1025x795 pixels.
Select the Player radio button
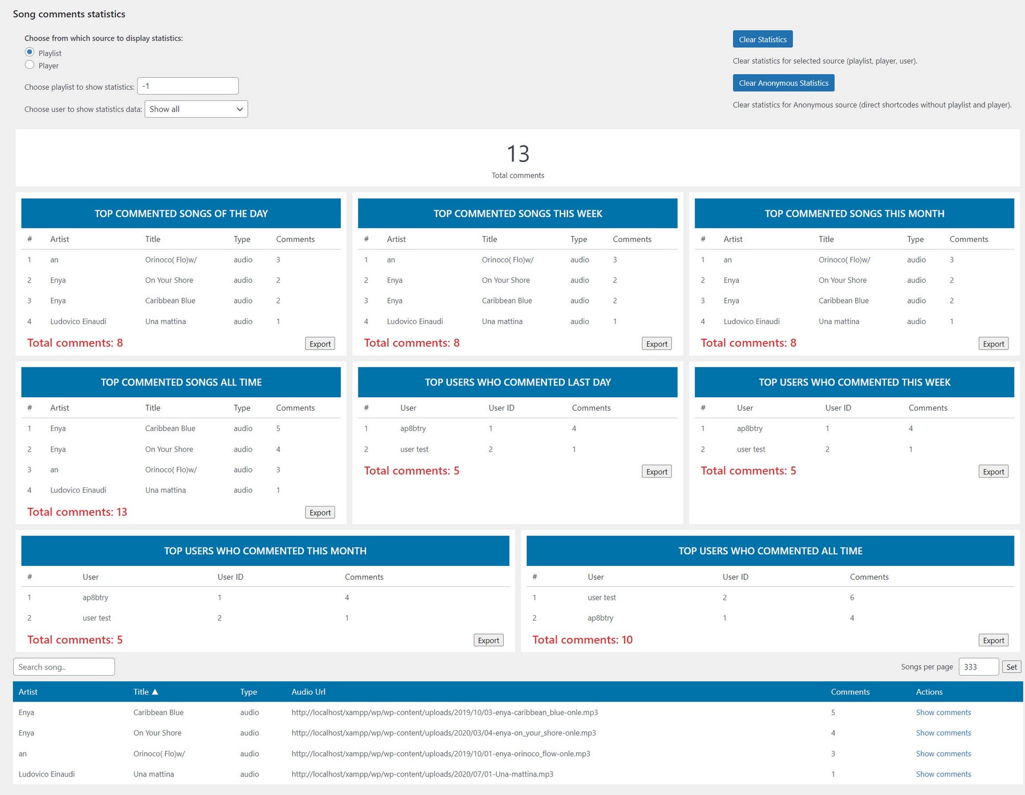tap(30, 65)
